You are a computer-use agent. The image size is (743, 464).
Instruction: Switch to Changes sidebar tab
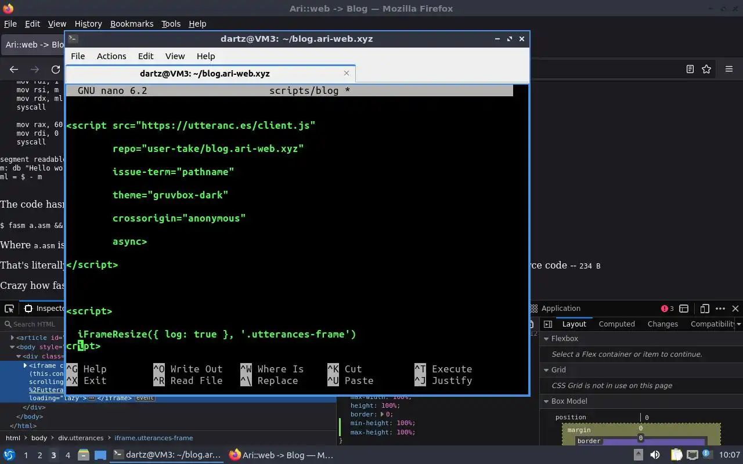(x=662, y=324)
